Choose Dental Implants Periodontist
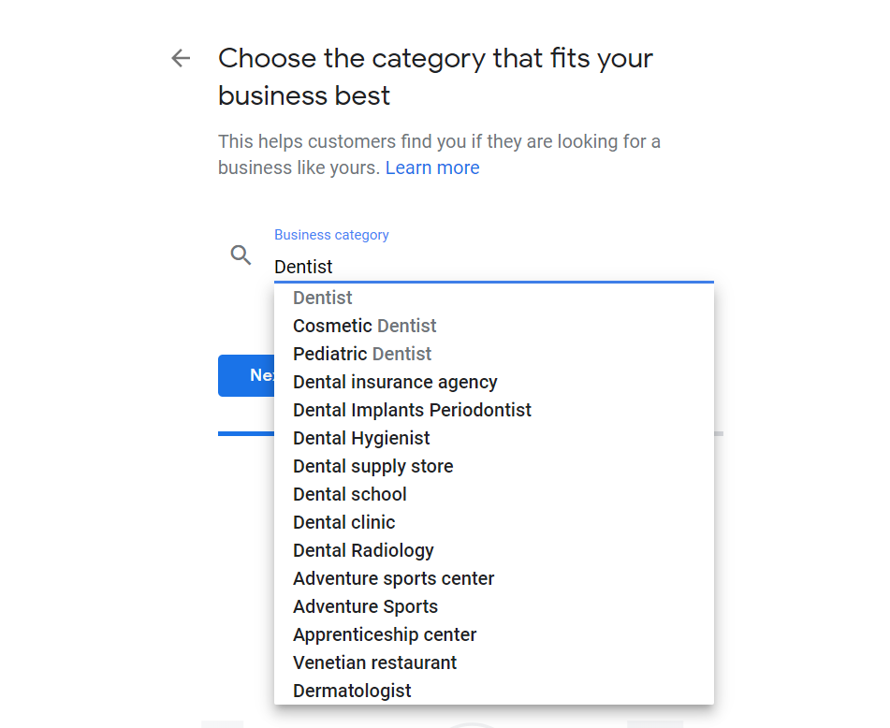Image resolution: width=890 pixels, height=728 pixels. pyautogui.click(x=494, y=410)
